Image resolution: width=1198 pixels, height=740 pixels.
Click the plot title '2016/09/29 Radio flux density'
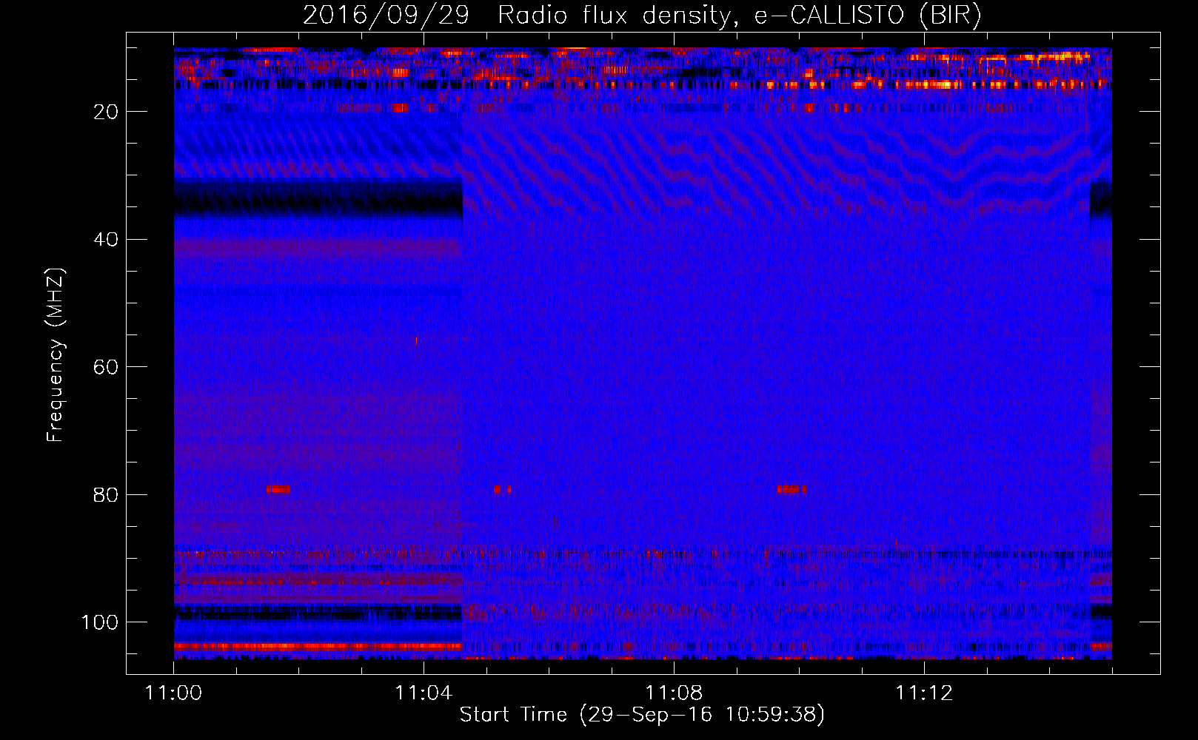pos(643,16)
